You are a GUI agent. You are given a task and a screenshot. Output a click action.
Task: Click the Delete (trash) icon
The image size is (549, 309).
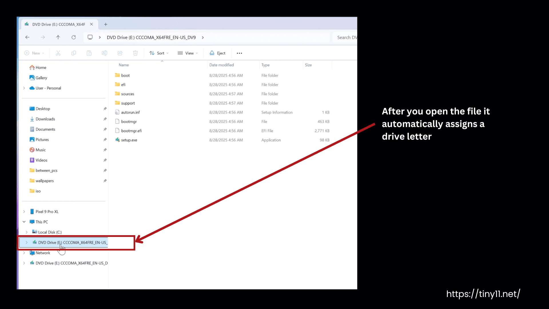click(135, 53)
